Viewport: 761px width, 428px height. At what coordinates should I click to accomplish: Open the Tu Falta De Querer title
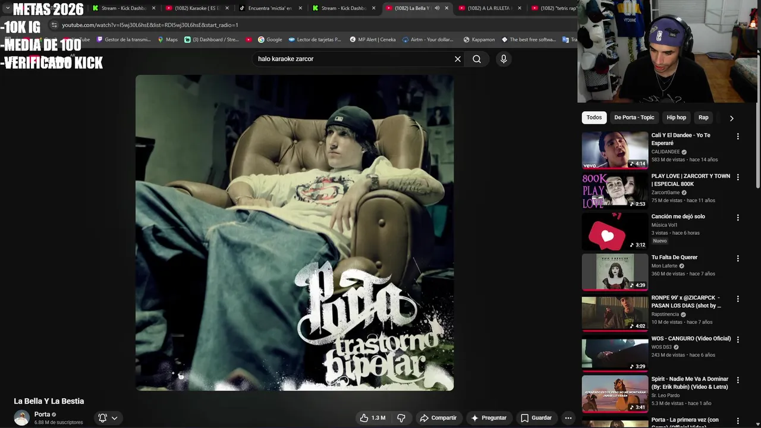674,257
